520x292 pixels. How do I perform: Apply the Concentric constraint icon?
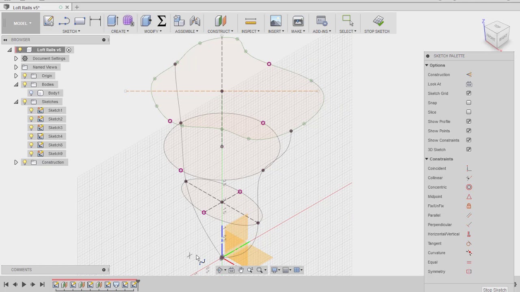(x=469, y=187)
